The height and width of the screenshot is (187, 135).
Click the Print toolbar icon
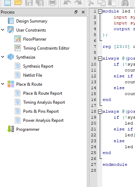(x=52, y=3)
